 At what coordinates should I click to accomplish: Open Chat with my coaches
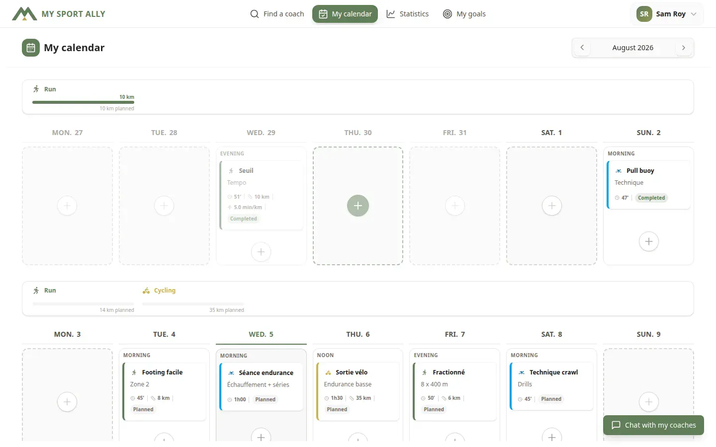(x=653, y=425)
